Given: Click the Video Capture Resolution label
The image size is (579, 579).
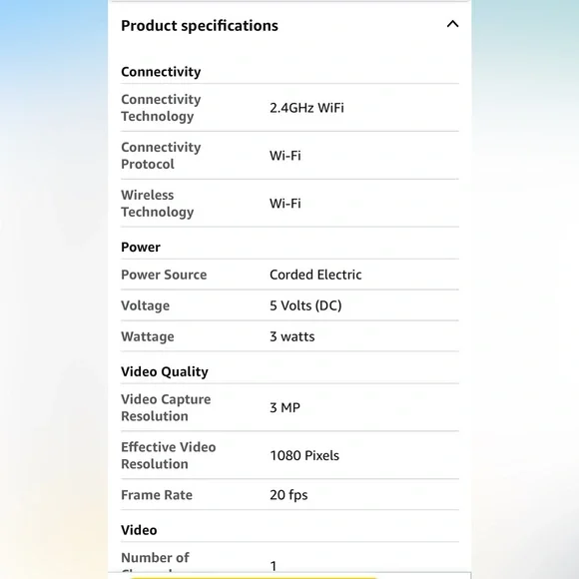Looking at the screenshot, I should click(x=166, y=407).
